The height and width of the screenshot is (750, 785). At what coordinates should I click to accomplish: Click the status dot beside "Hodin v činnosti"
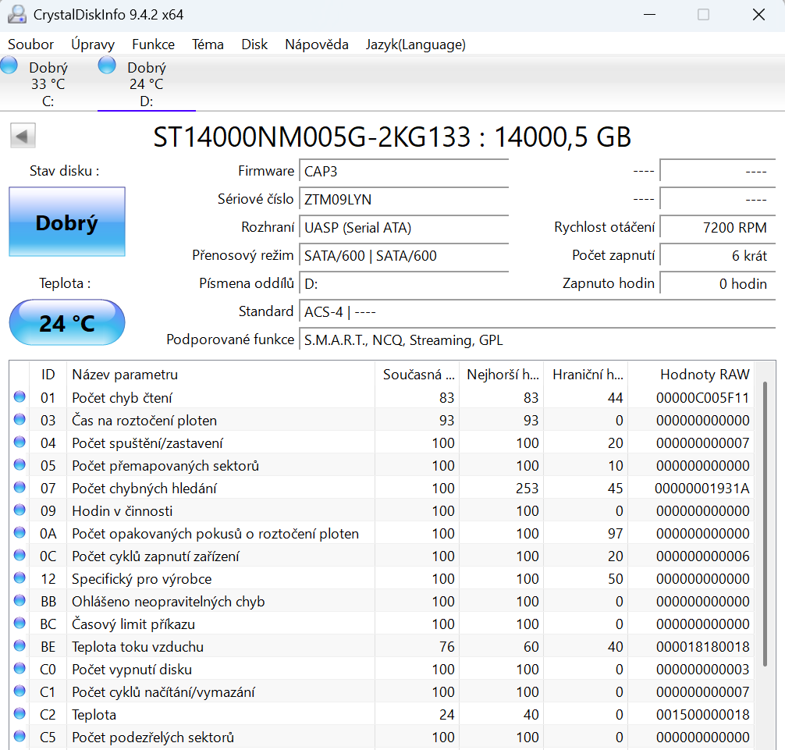[x=19, y=510]
